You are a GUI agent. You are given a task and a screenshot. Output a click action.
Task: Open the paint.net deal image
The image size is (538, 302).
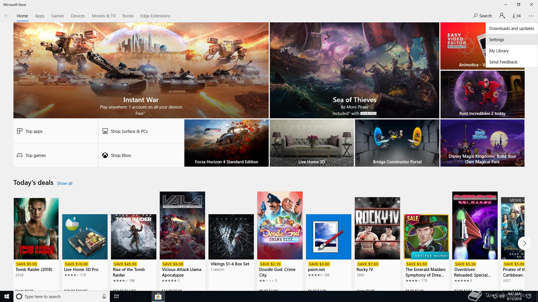pyautogui.click(x=329, y=237)
